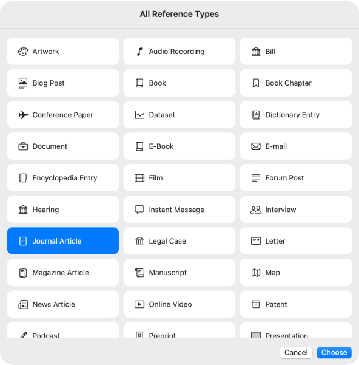Choose the Patent label text
Screen dimensions: 359x365
(276, 304)
